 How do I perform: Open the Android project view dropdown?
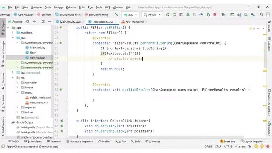point(15,22)
